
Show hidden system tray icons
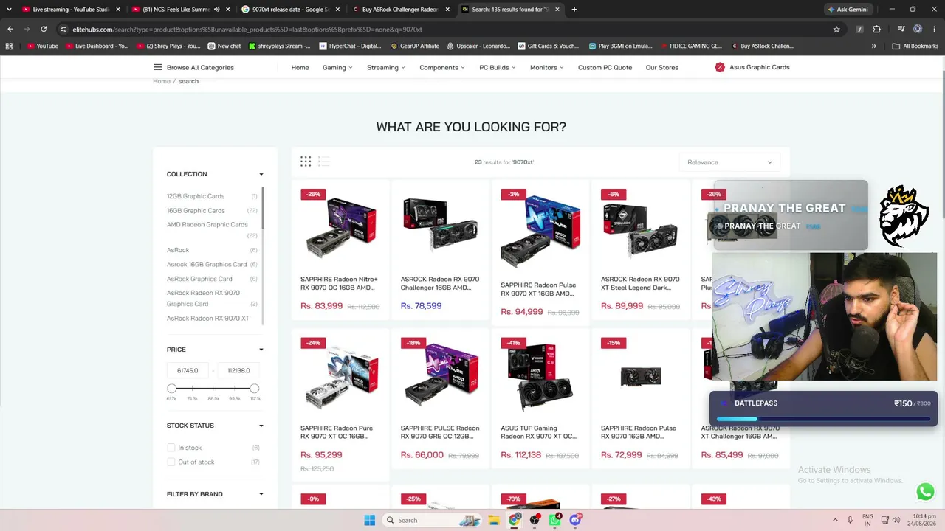[835, 520]
